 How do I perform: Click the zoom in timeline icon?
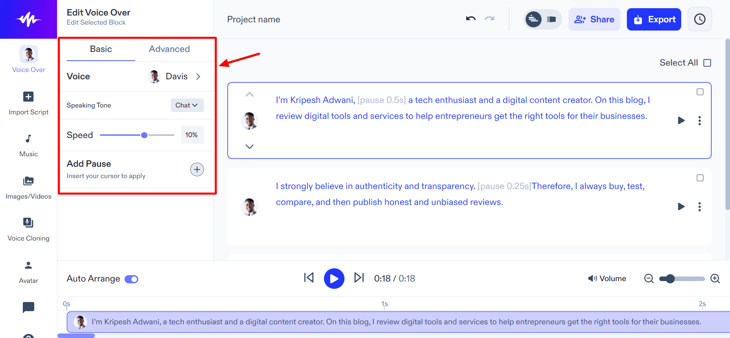[715, 278]
